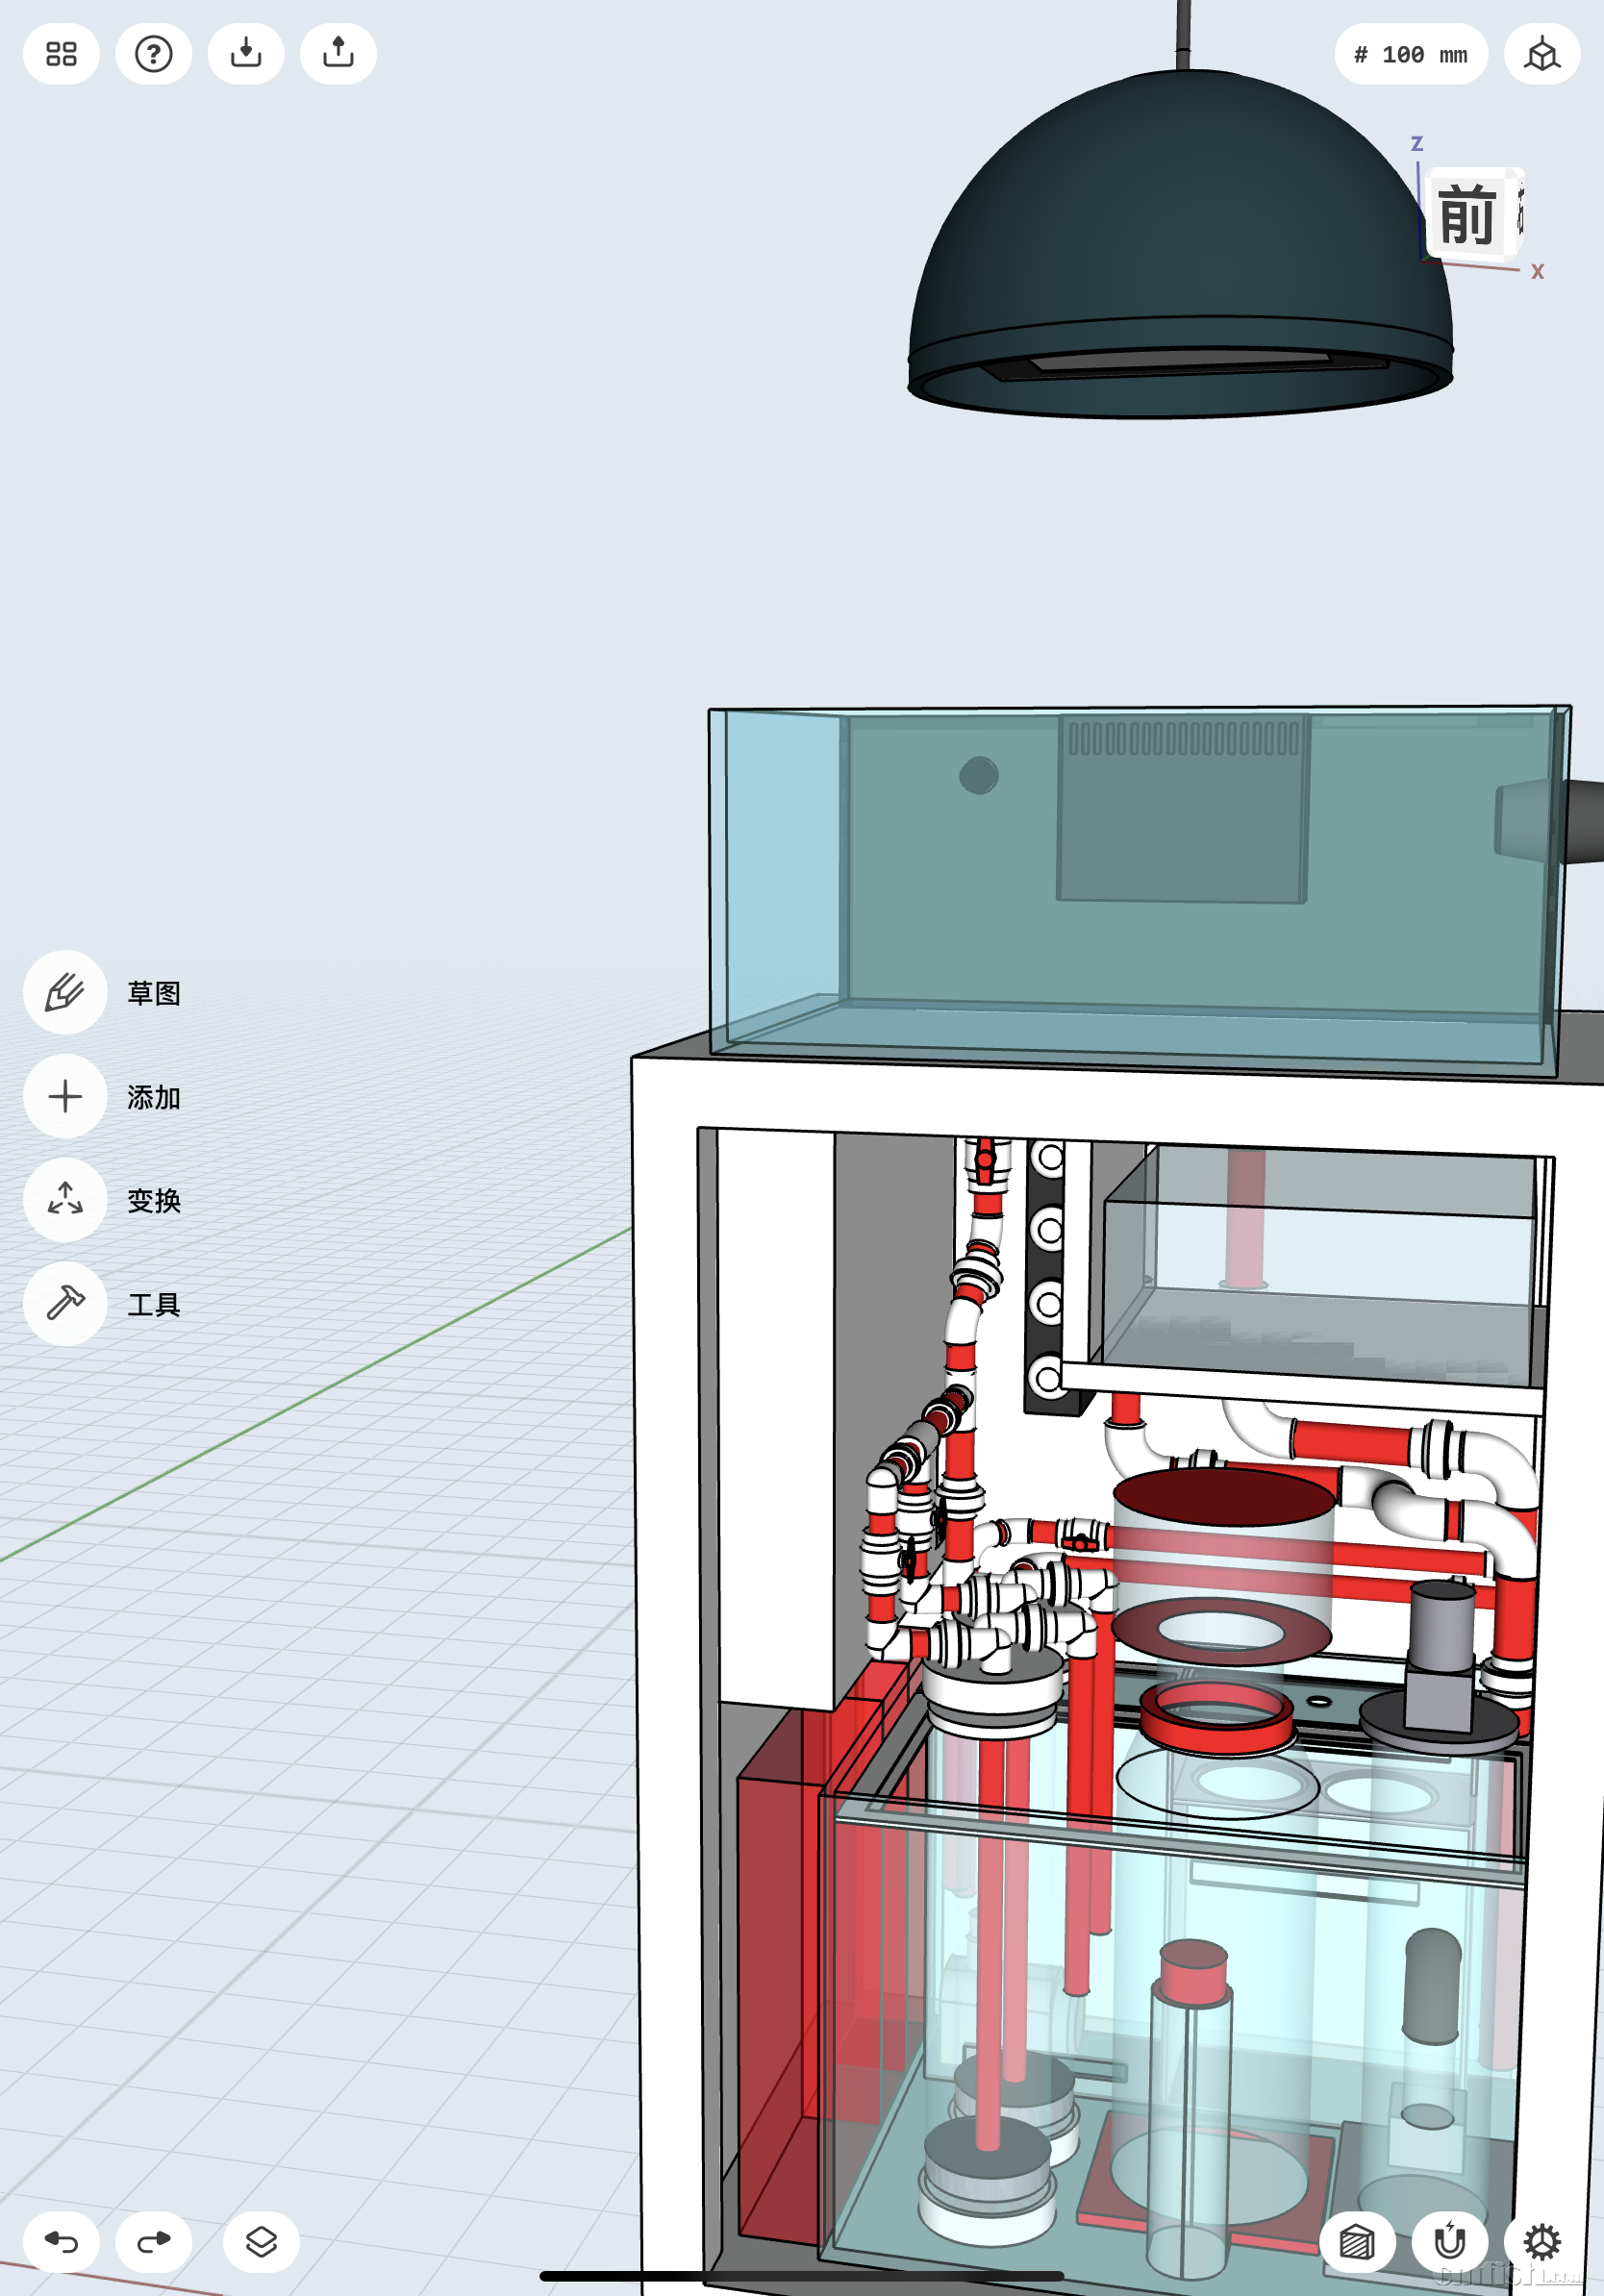Open the Sketch menu label 草图
The image size is (1604, 2296).
(154, 993)
